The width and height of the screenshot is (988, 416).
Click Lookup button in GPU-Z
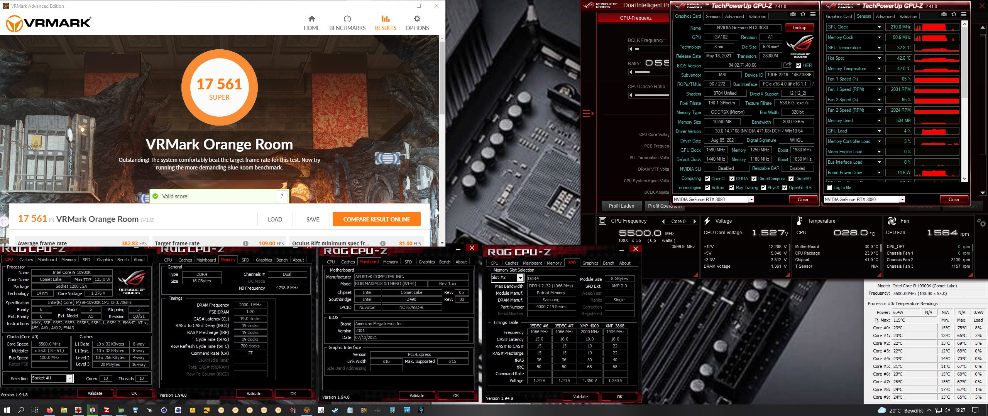[799, 28]
